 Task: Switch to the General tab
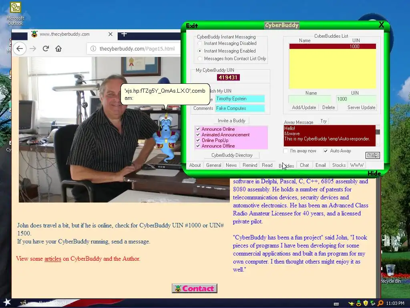point(214,165)
